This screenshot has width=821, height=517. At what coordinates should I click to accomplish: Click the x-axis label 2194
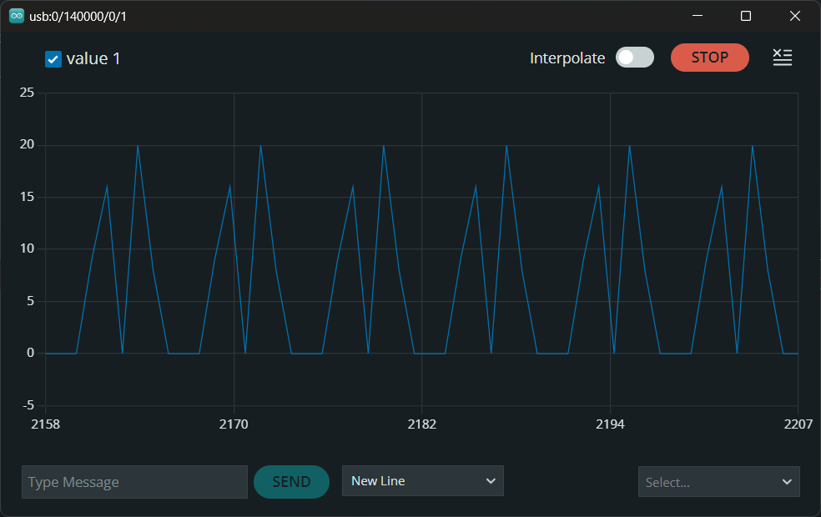coord(610,424)
